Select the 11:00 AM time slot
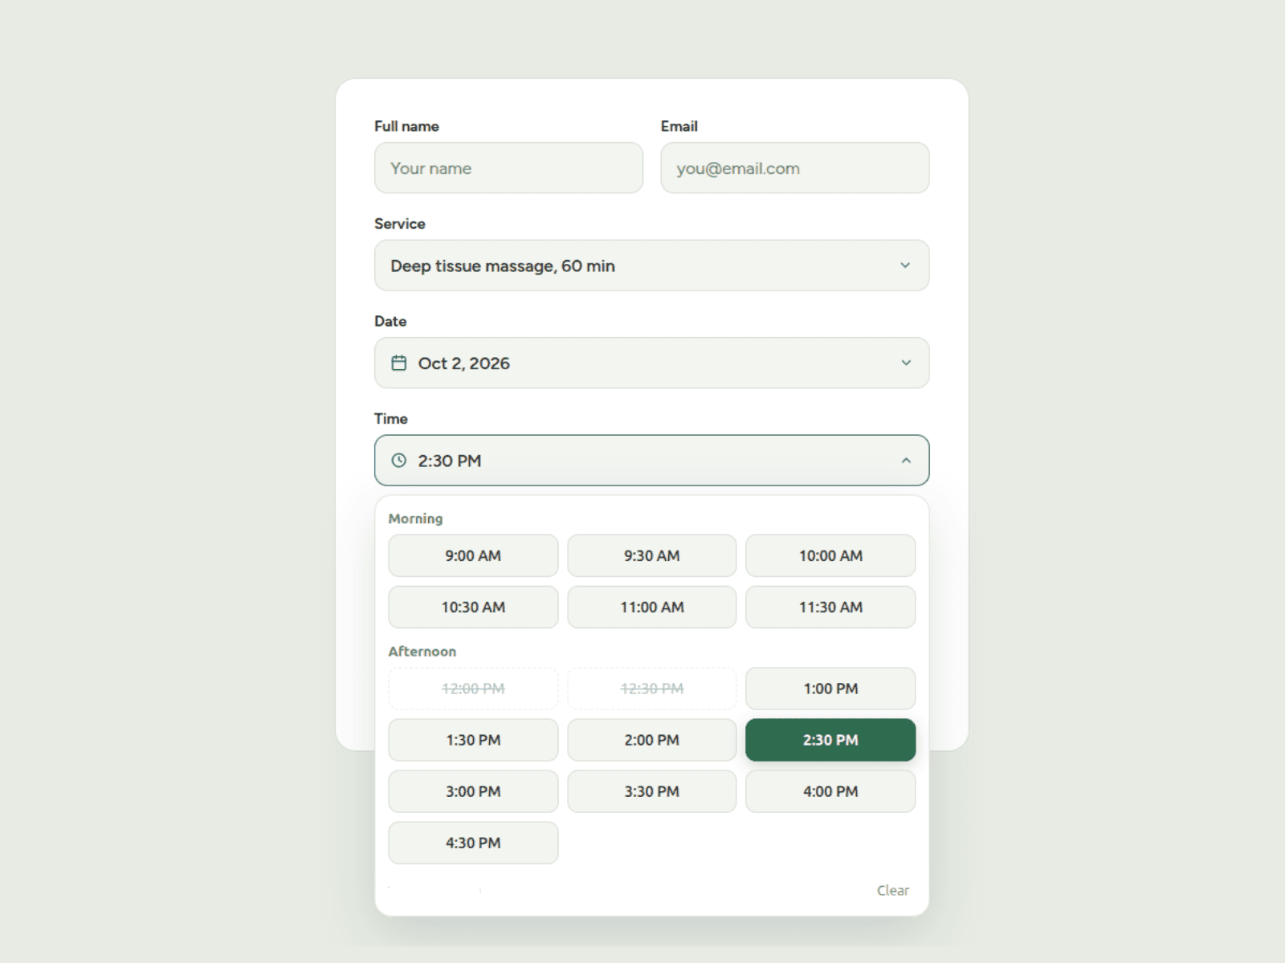1285x963 pixels. tap(651, 607)
